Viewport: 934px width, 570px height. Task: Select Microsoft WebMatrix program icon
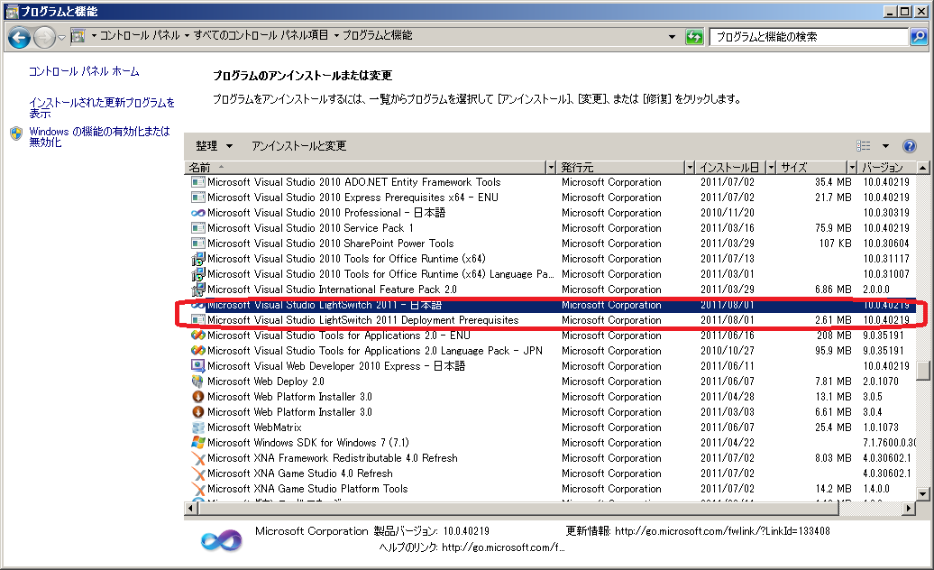tap(198, 427)
